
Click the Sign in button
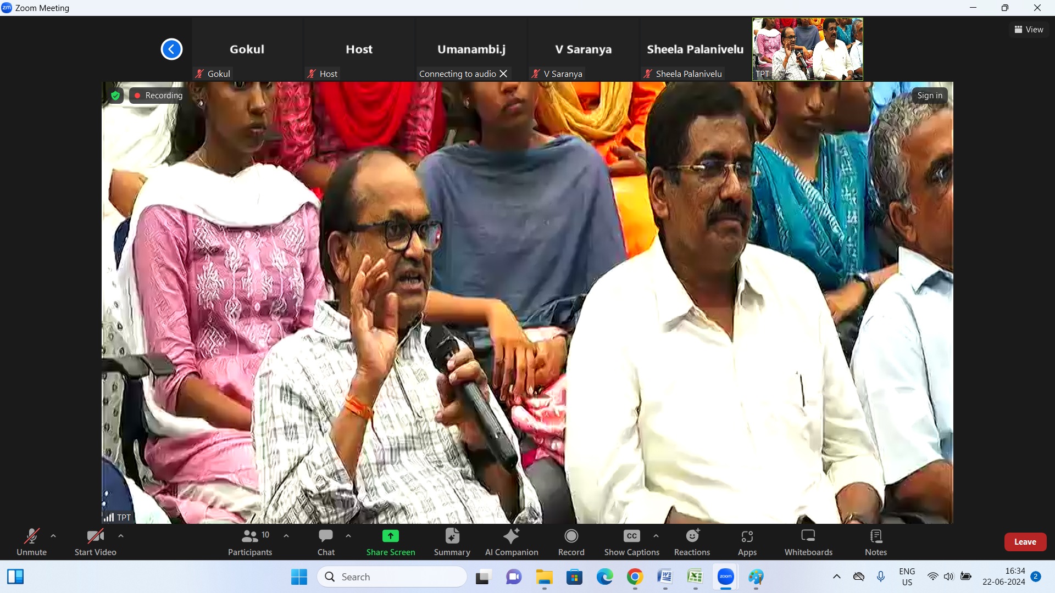[x=929, y=96]
